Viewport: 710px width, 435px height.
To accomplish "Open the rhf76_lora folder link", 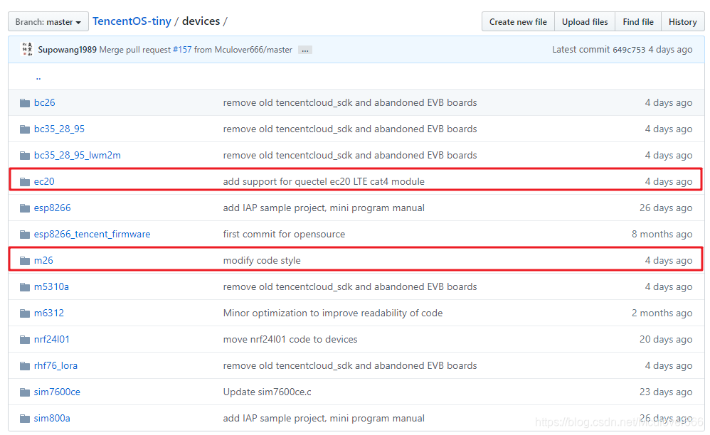I will pos(55,365).
